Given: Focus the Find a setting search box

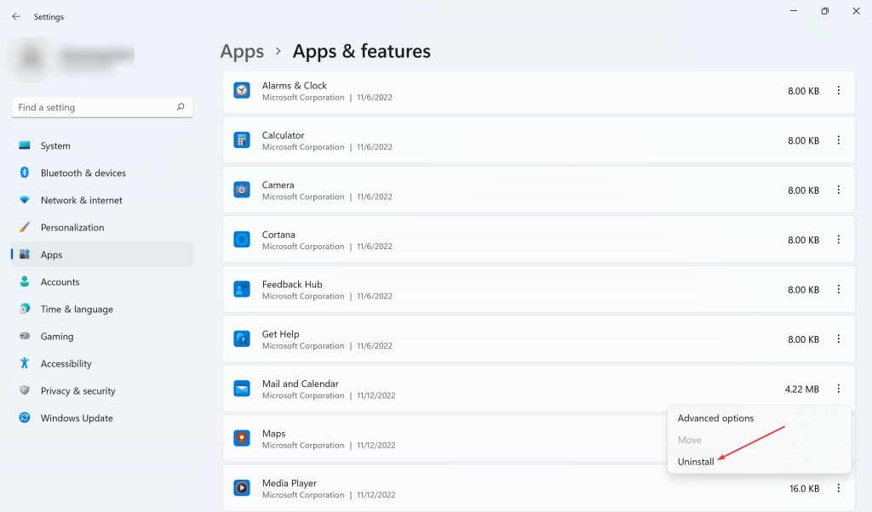Looking at the screenshot, I should coord(102,107).
